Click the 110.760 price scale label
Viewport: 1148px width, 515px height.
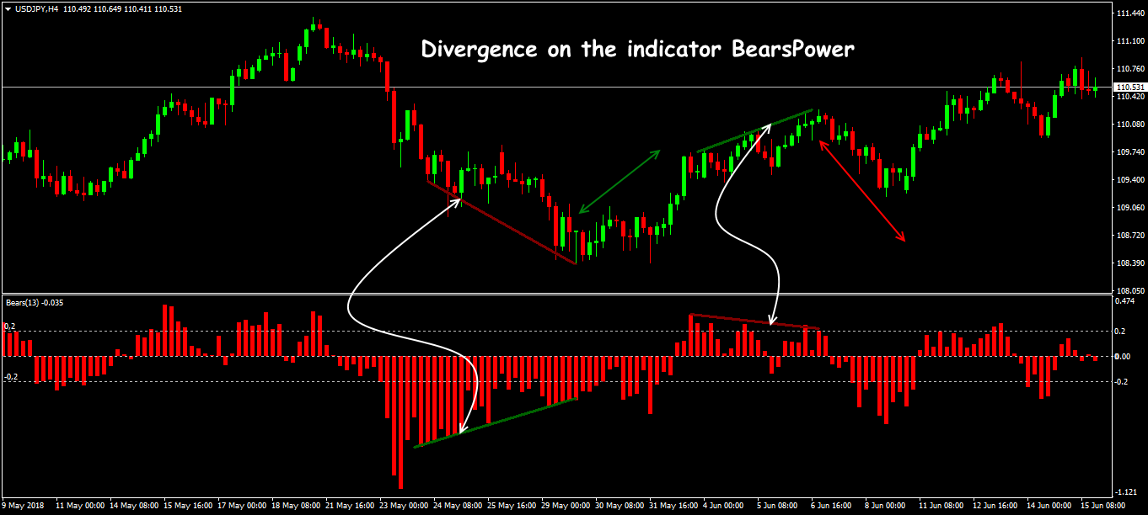click(x=1129, y=69)
